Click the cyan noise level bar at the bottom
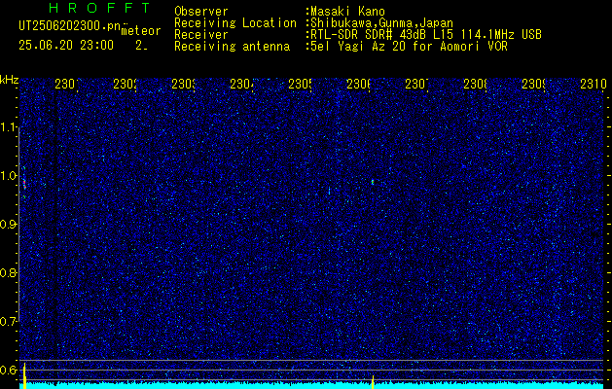Image resolution: width=612 pixels, height=389 pixels. coord(312,386)
